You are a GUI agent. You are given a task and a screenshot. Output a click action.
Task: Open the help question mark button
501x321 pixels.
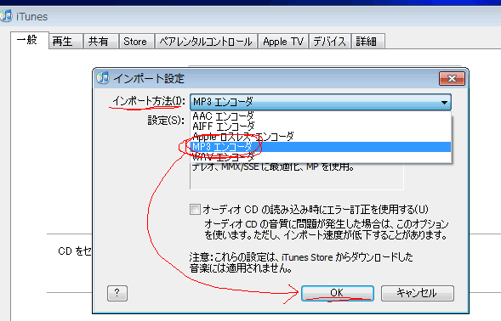117,293
